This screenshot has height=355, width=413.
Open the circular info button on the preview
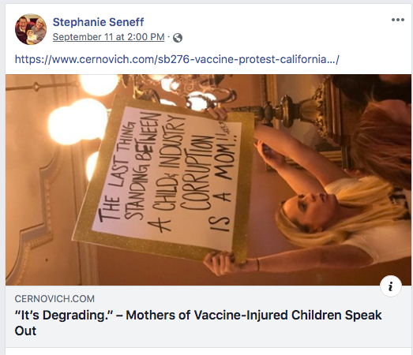point(391,286)
